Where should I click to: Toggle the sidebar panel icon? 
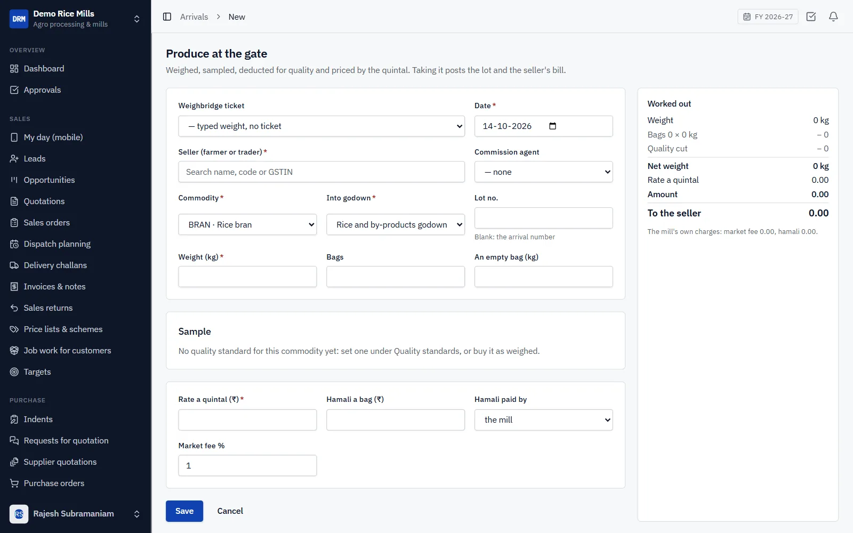(x=167, y=17)
